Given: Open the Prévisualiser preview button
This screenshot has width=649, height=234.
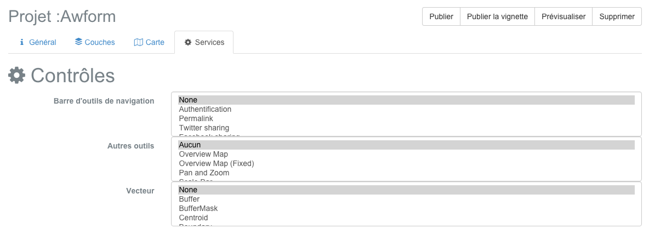Looking at the screenshot, I should (563, 16).
